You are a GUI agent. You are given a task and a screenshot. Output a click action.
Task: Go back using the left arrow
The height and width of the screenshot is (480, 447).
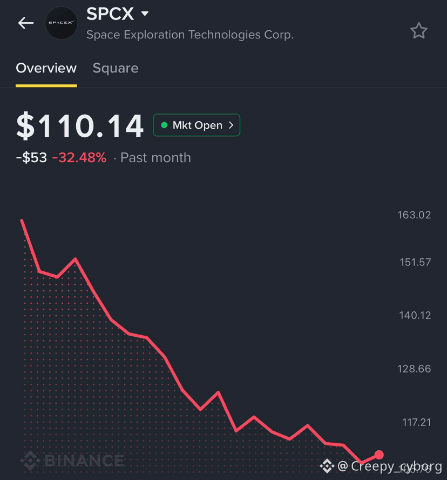[x=26, y=23]
